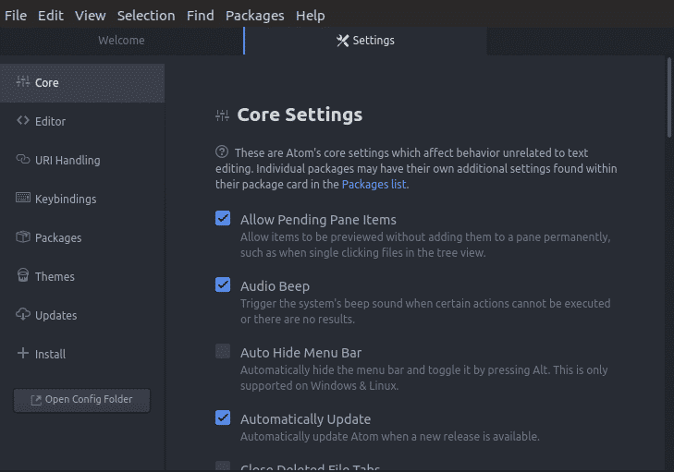Viewport: 674px width, 472px height.
Task: Click the URI Handling link icon
Action: (x=23, y=159)
